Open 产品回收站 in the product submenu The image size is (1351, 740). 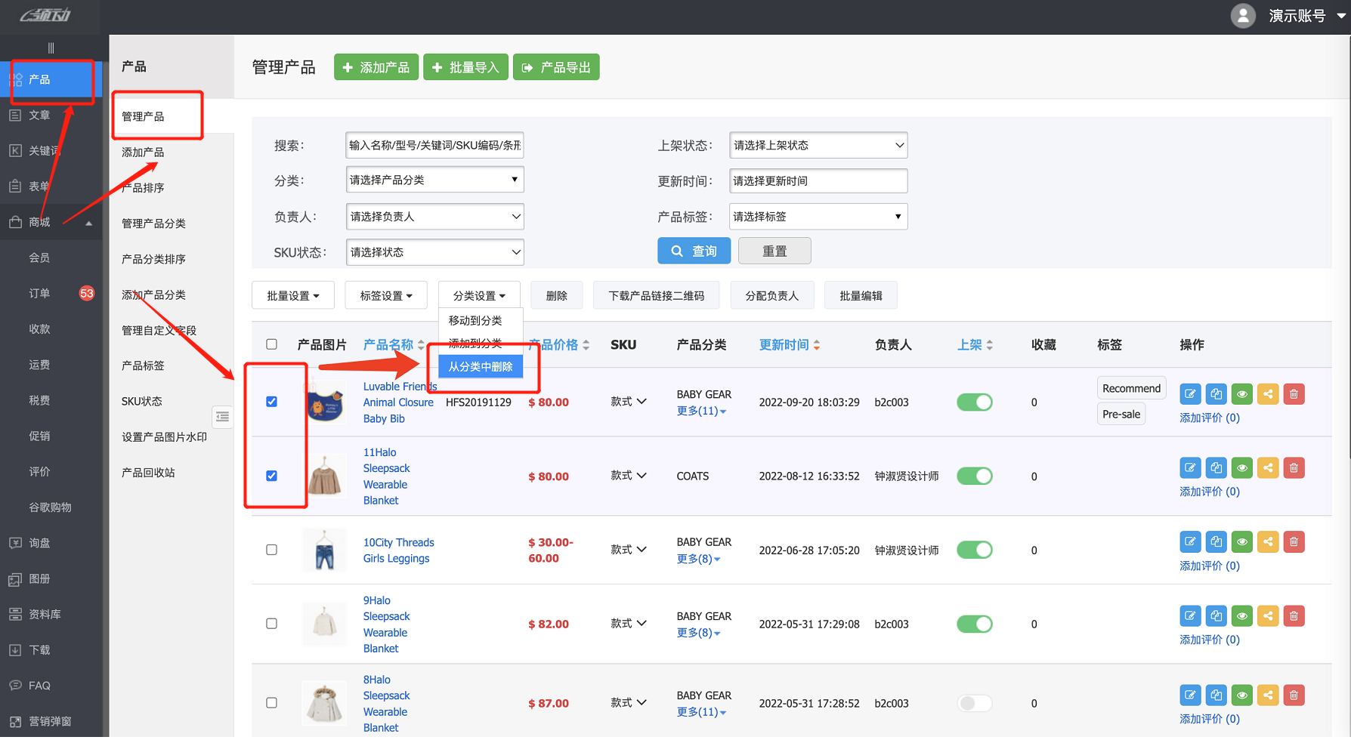148,473
